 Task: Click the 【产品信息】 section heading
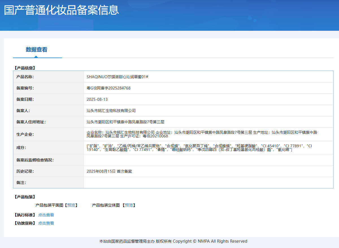[25, 68]
